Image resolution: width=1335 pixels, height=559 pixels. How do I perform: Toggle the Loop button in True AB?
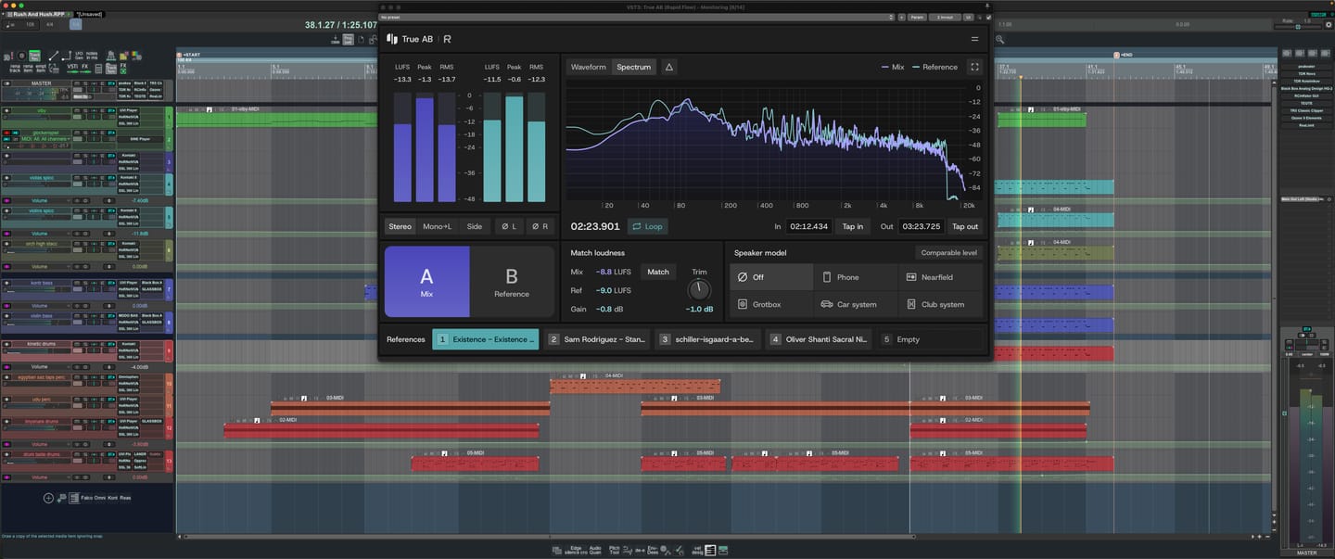pos(647,226)
